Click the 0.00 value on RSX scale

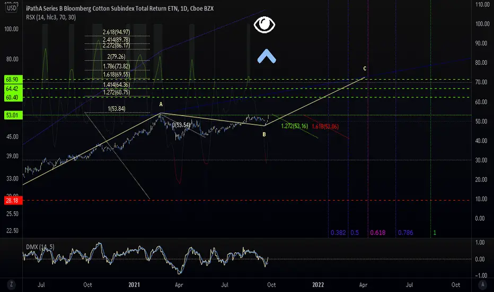480,218
